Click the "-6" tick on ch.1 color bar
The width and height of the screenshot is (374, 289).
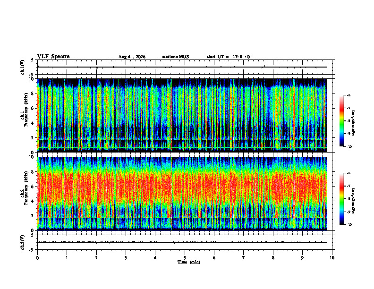349,95
